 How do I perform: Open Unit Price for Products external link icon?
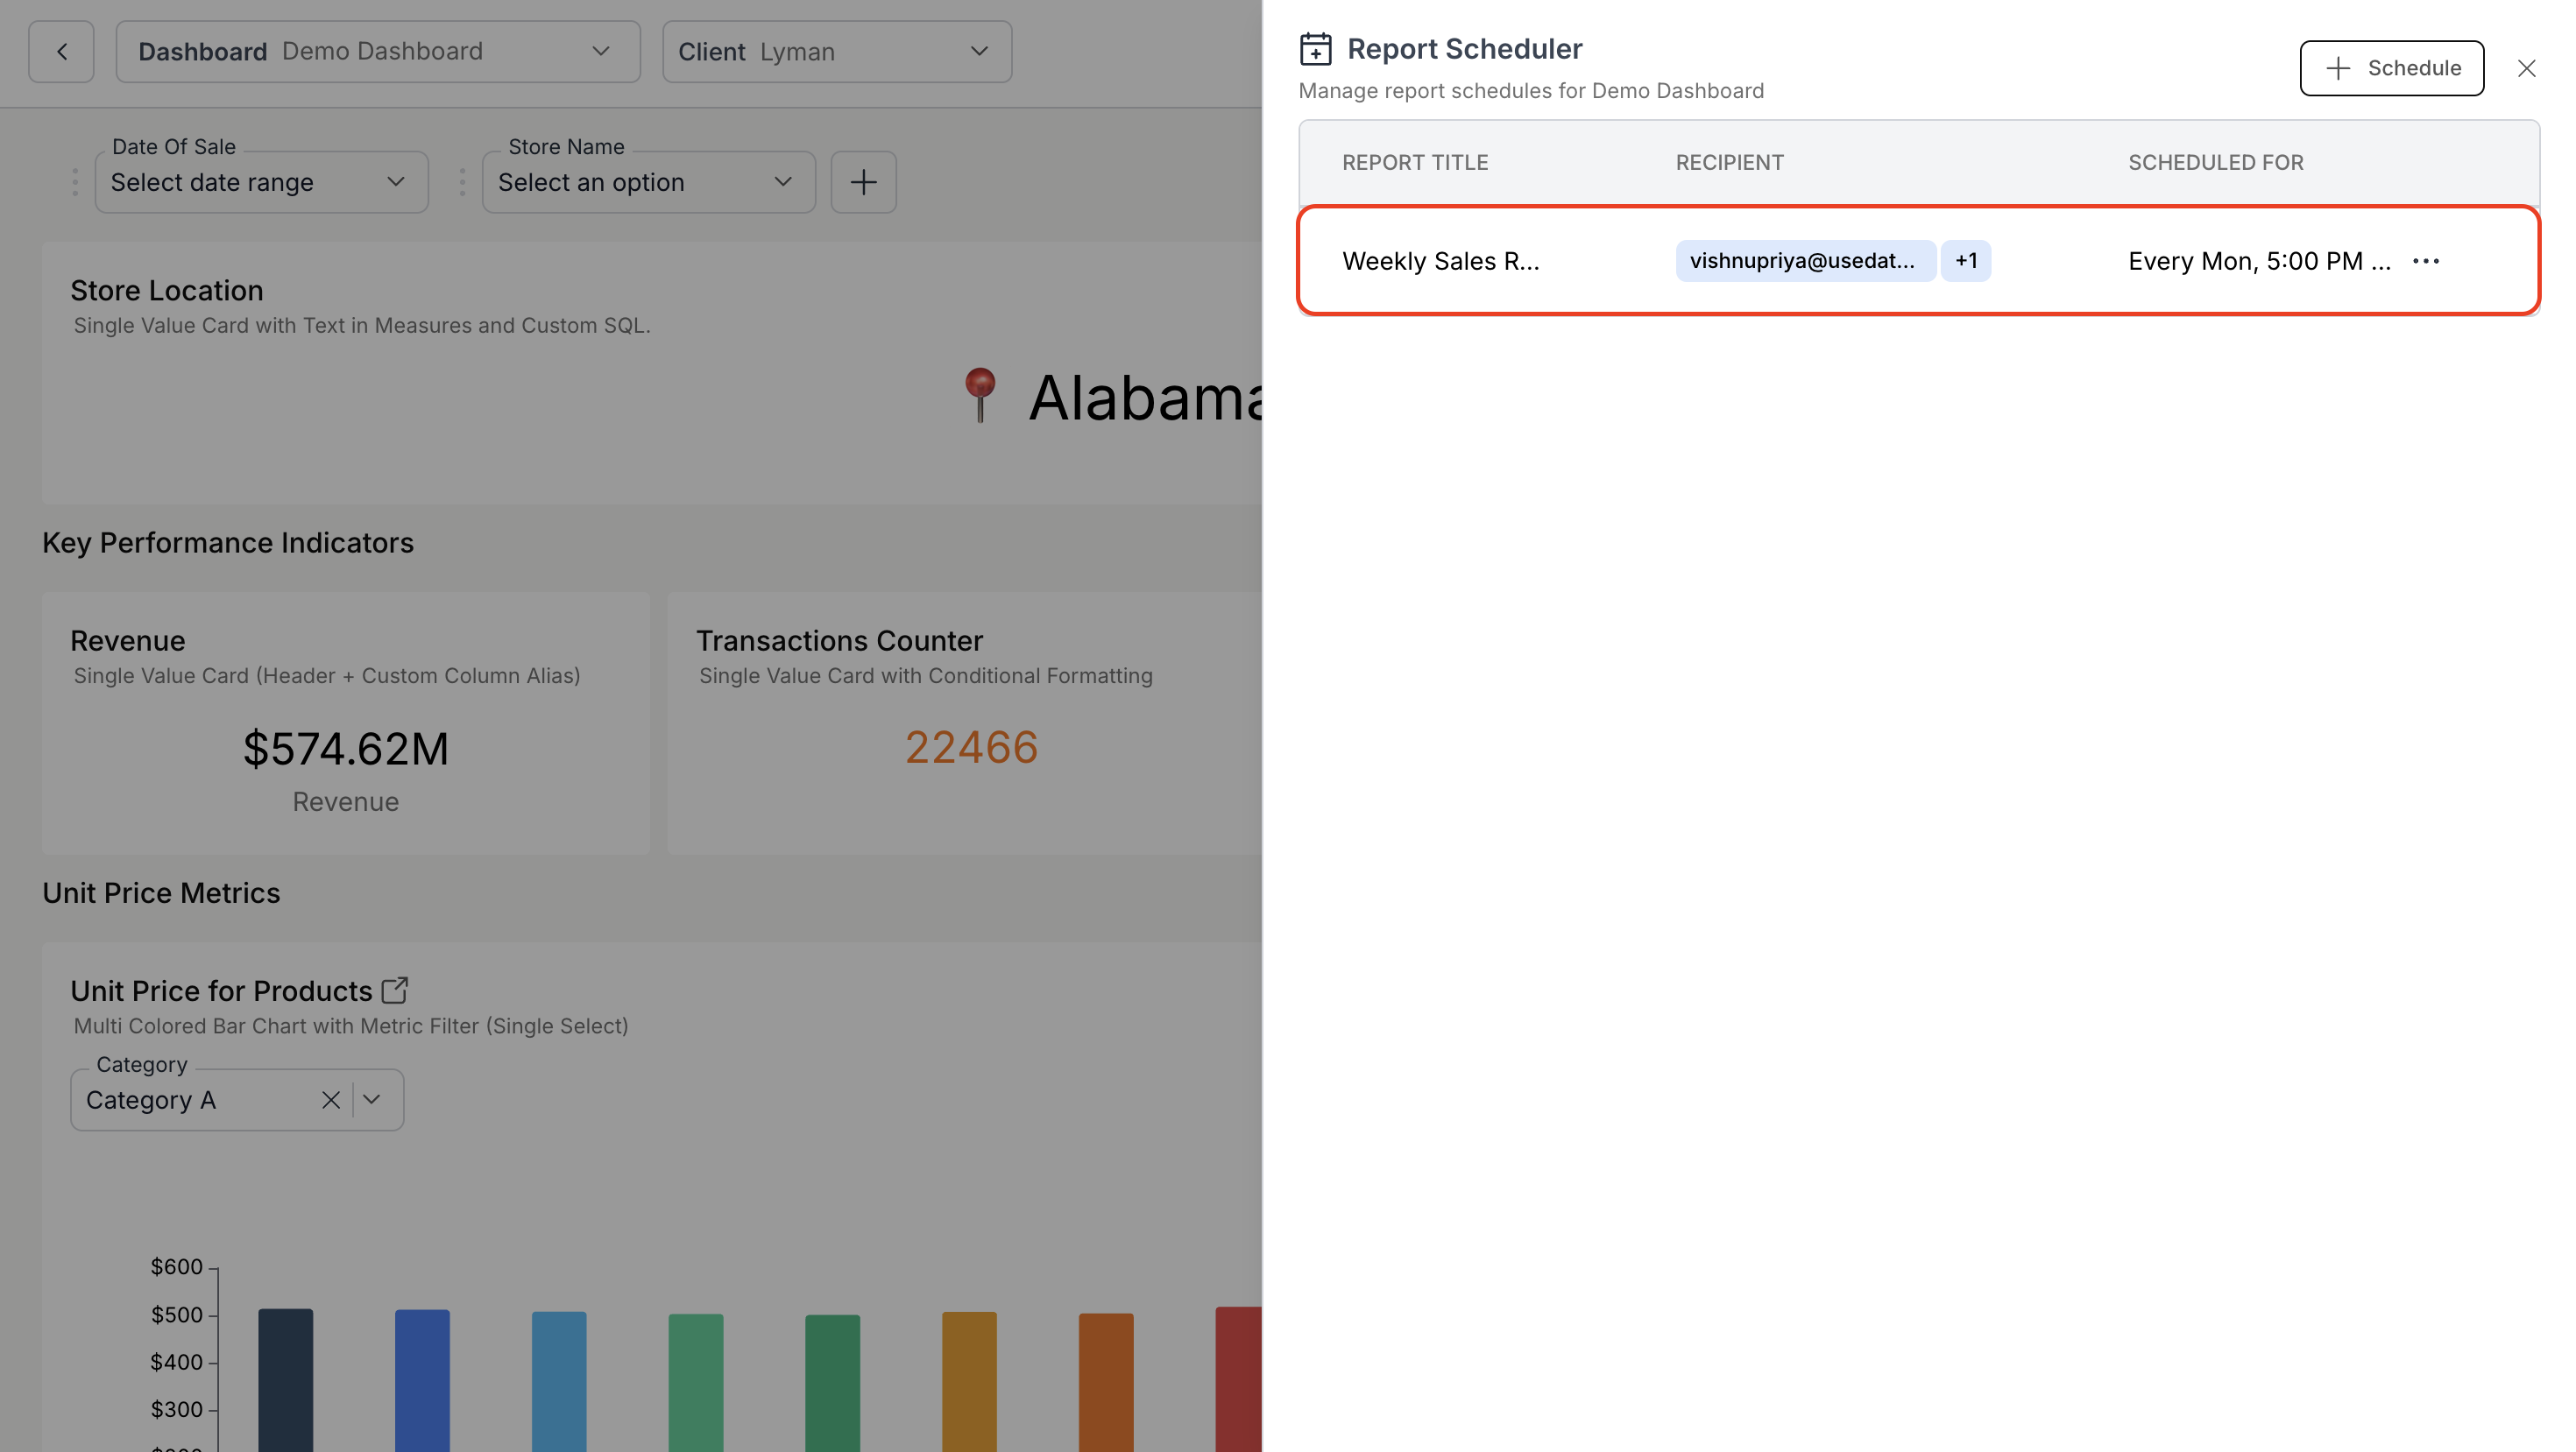pos(395,990)
